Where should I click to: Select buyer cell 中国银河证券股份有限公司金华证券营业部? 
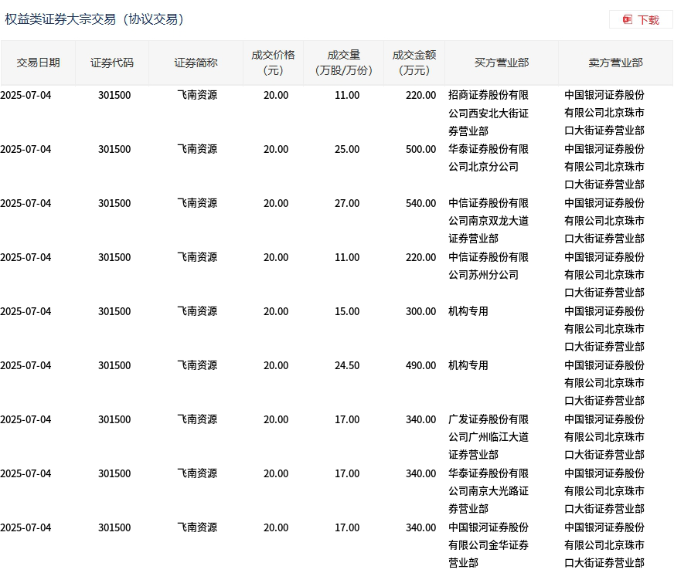(x=488, y=545)
